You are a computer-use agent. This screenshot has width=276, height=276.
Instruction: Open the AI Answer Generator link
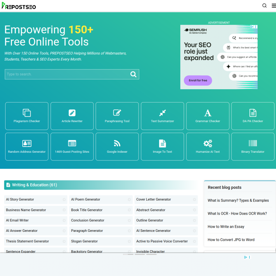pyautogui.click(x=22, y=231)
